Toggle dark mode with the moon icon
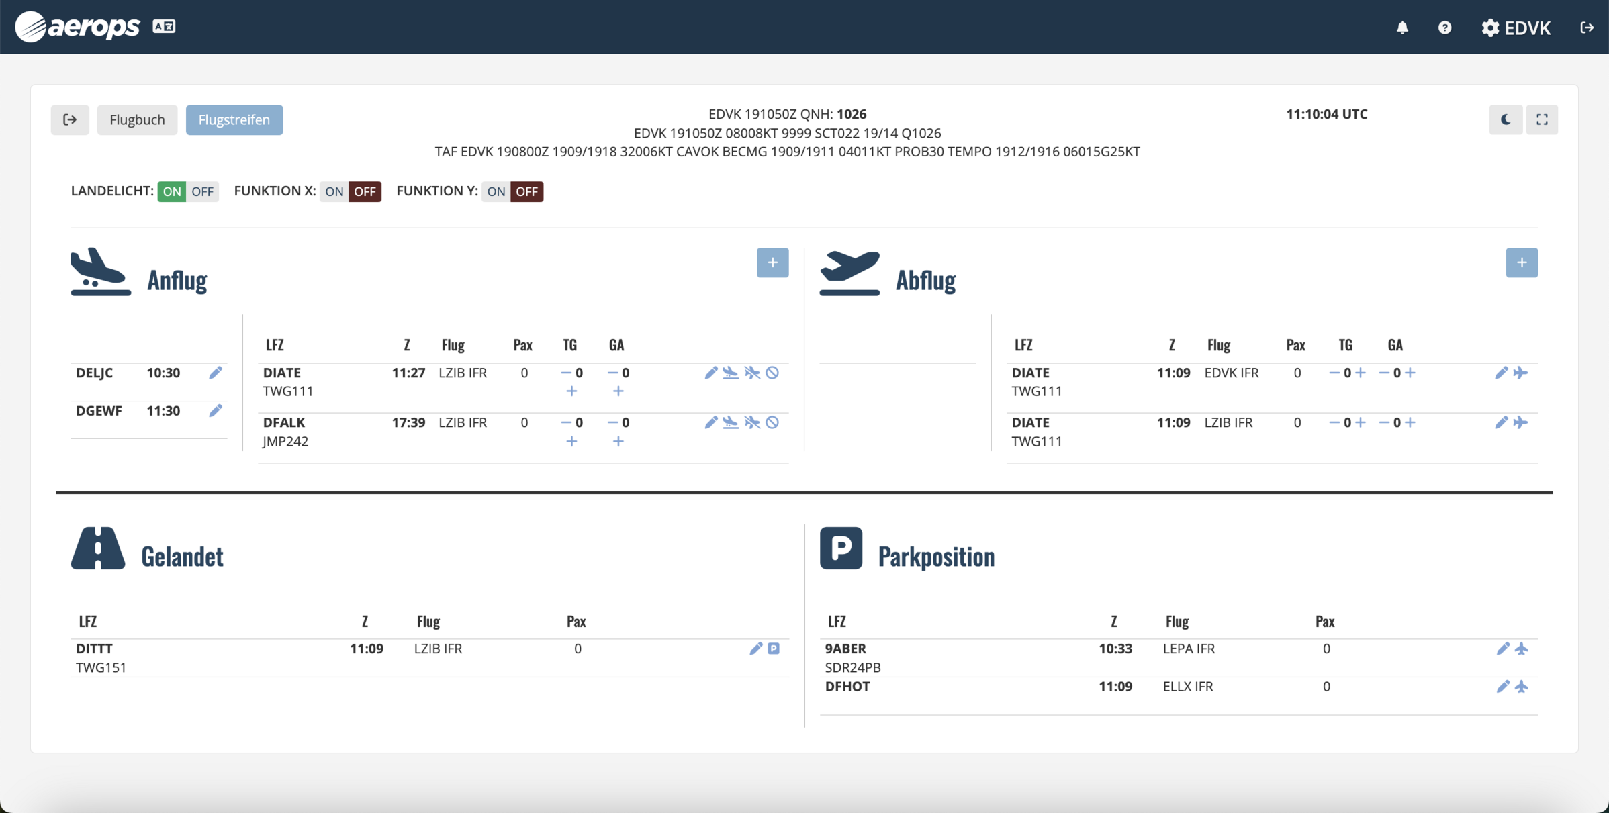The image size is (1609, 813). pos(1506,119)
